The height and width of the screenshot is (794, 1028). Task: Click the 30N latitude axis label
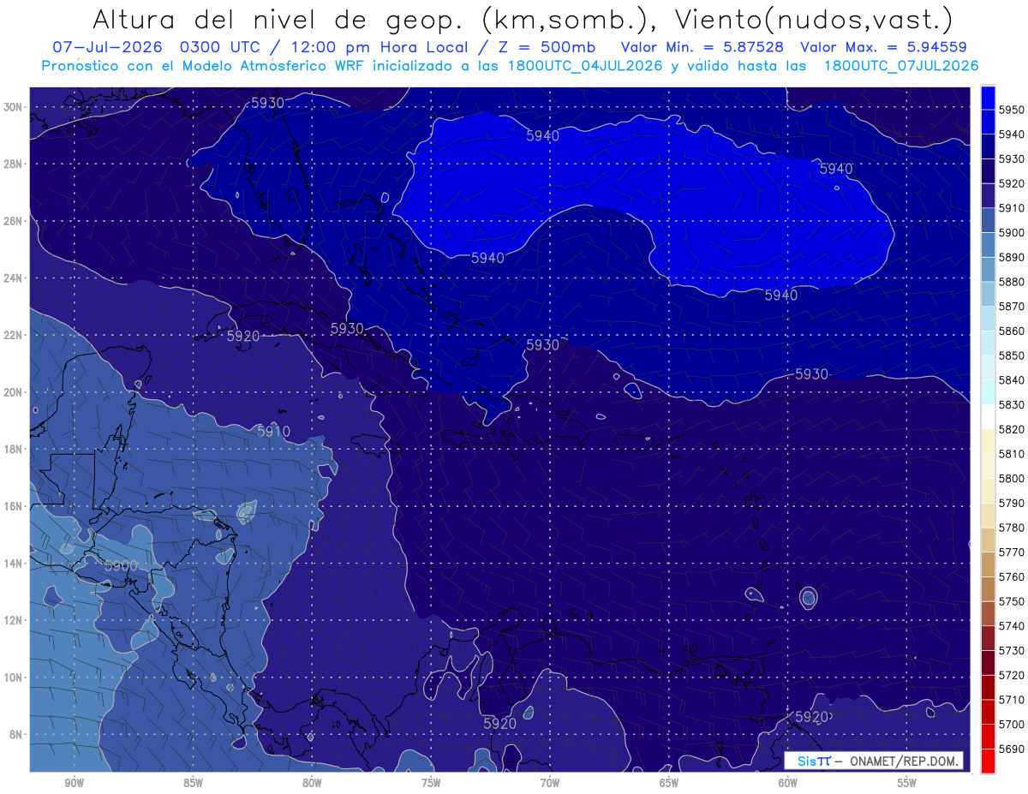click(x=15, y=107)
